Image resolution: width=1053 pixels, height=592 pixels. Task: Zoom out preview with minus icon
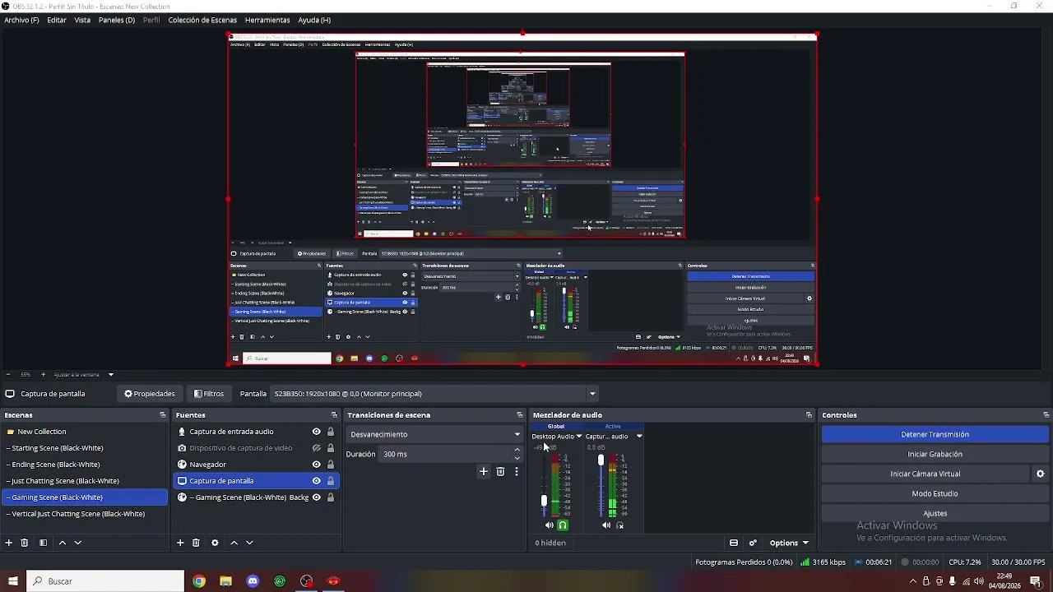[8, 374]
